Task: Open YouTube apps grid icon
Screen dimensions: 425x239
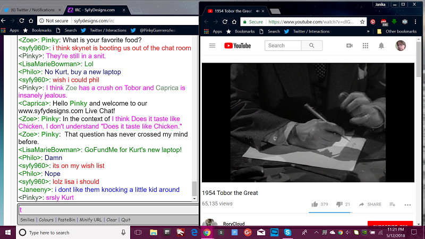Action: 365,46
